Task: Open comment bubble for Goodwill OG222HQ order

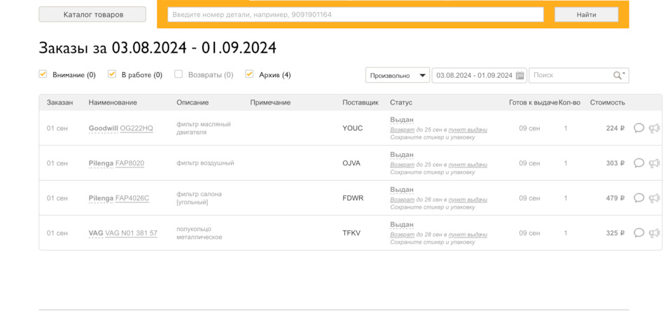Action: click(x=638, y=127)
